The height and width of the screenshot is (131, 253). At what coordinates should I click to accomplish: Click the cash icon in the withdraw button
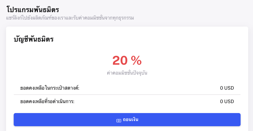119,120
